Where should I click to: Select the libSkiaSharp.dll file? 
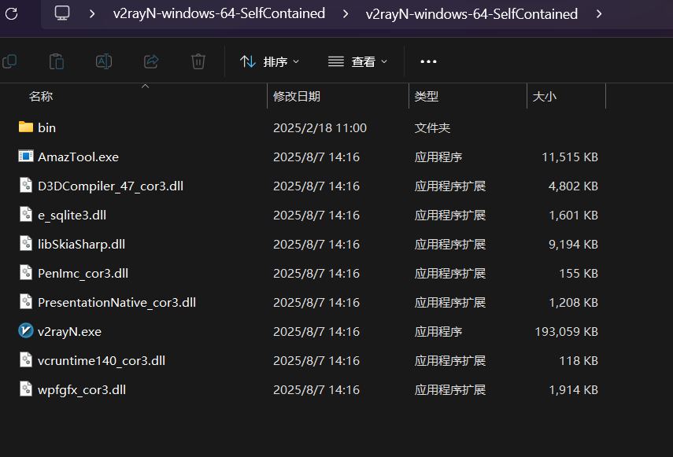tap(81, 244)
